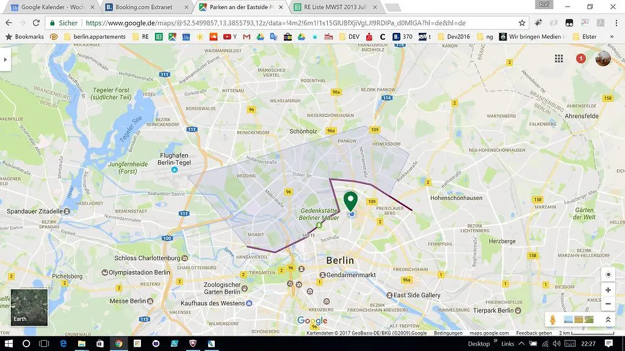Image resolution: width=625 pixels, height=351 pixels.
Task: Zoom in with the plus button
Action: click(x=608, y=290)
